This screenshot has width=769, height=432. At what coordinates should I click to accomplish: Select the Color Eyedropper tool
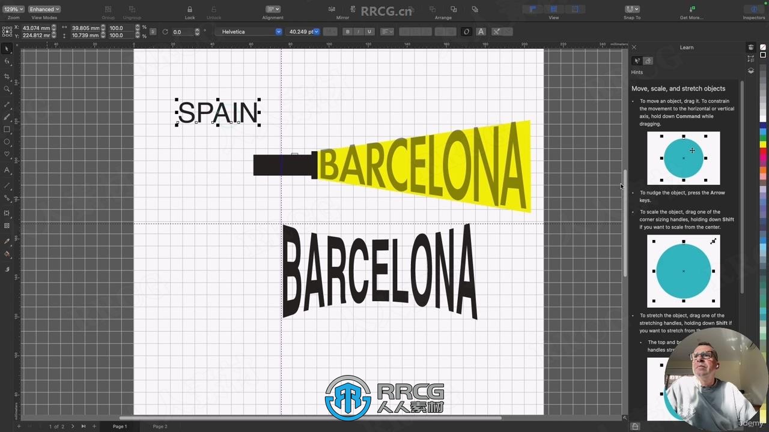coord(7,241)
